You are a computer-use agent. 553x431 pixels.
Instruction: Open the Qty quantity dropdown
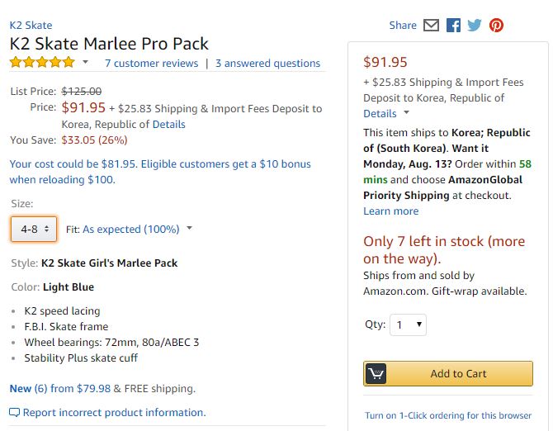point(408,324)
